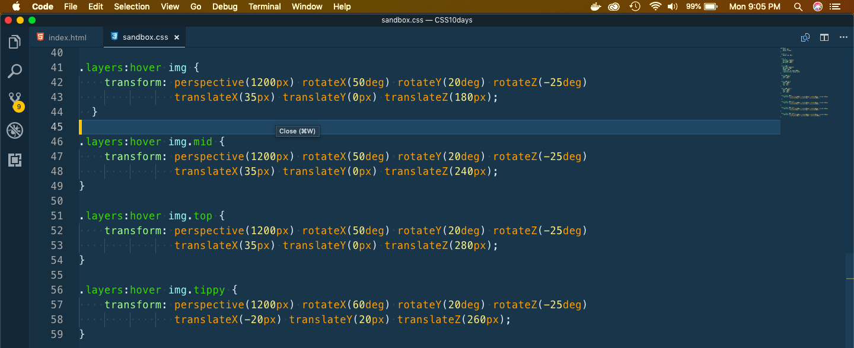The image size is (854, 348).
Task: Open the Explorer view in activity bar
Action: coord(15,42)
